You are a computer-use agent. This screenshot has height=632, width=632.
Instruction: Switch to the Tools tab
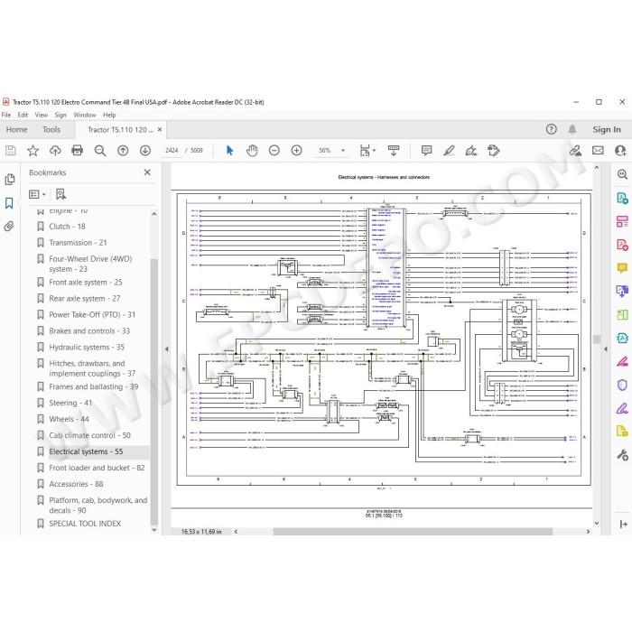51,130
